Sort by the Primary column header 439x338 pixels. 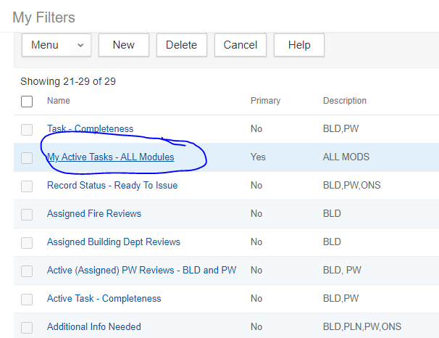point(265,101)
